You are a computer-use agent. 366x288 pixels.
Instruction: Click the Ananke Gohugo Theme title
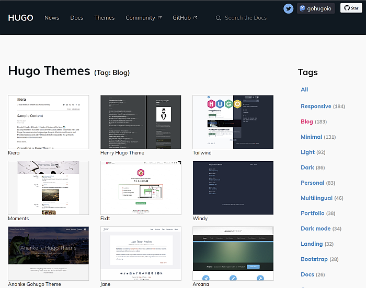coord(35,284)
